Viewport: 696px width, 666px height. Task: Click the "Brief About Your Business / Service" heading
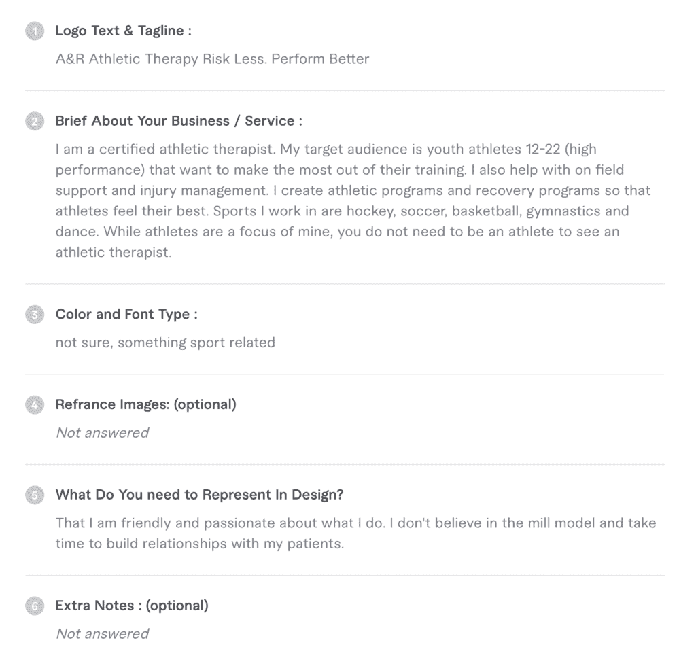point(179,121)
